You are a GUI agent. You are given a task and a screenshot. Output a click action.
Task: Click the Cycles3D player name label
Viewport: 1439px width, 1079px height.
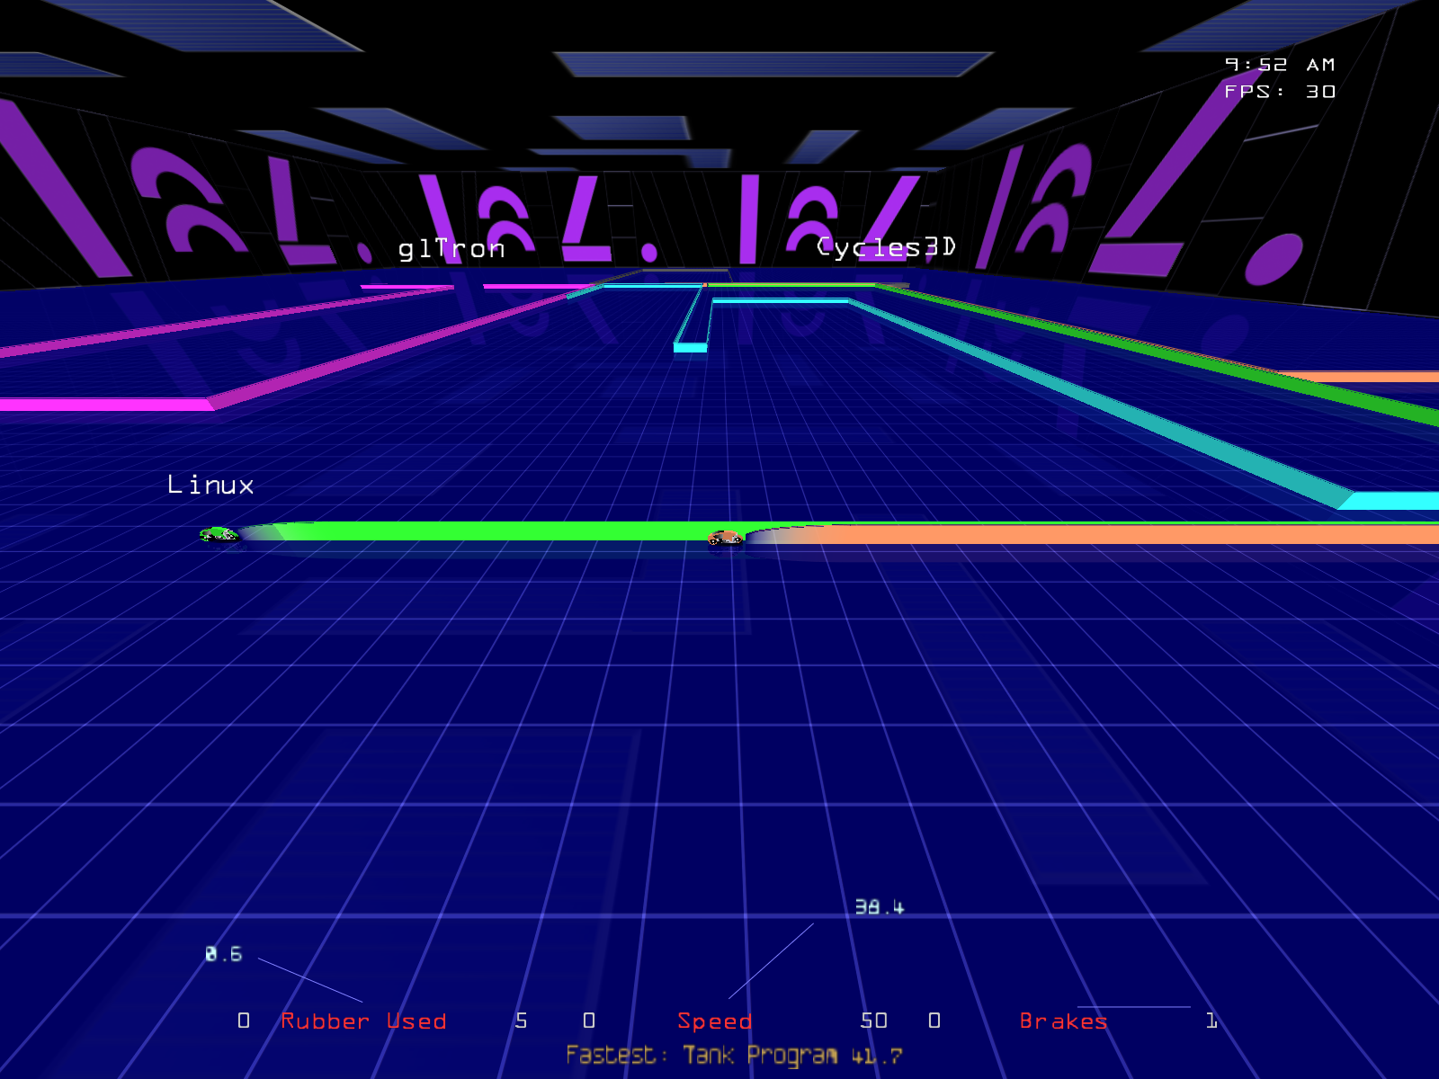tap(886, 247)
